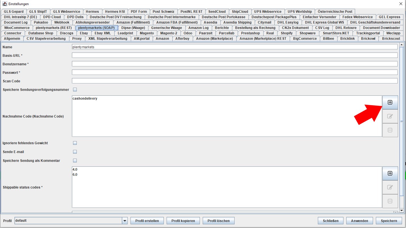
Task: Select the UPS Webservice tab
Action: point(268,12)
